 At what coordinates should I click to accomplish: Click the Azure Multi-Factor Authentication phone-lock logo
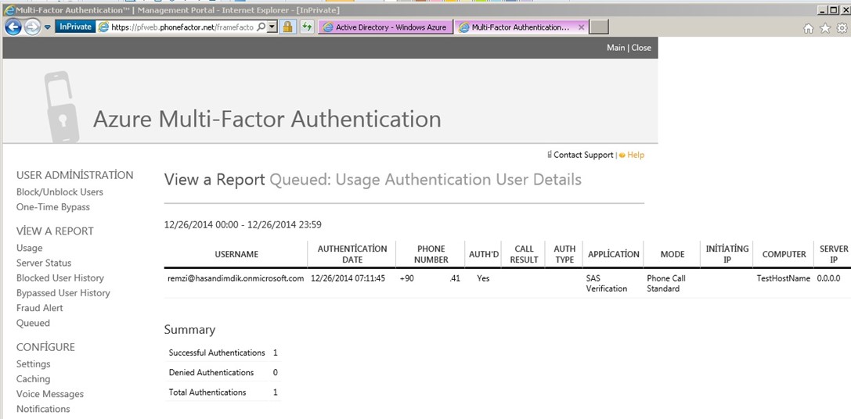coord(61,107)
